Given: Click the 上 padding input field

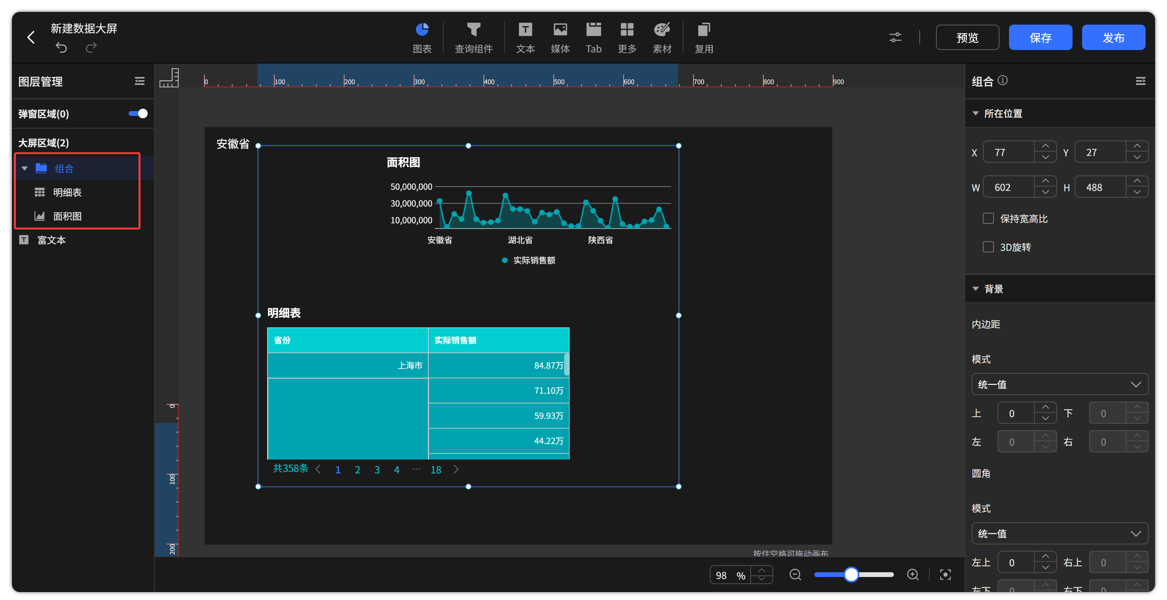Looking at the screenshot, I should 1016,413.
